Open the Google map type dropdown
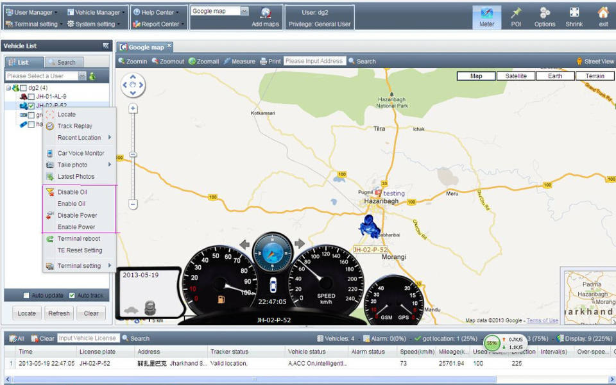Screen dimensions: 616x385 [244, 11]
